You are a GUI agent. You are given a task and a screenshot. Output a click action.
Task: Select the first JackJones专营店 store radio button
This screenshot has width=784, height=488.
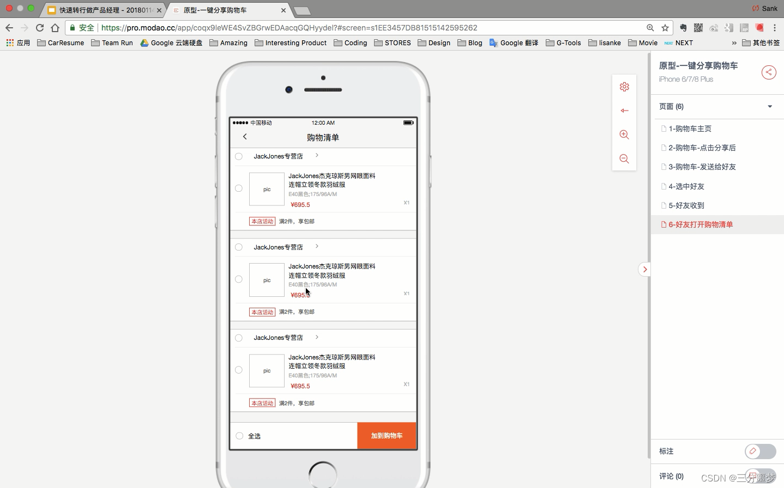239,156
